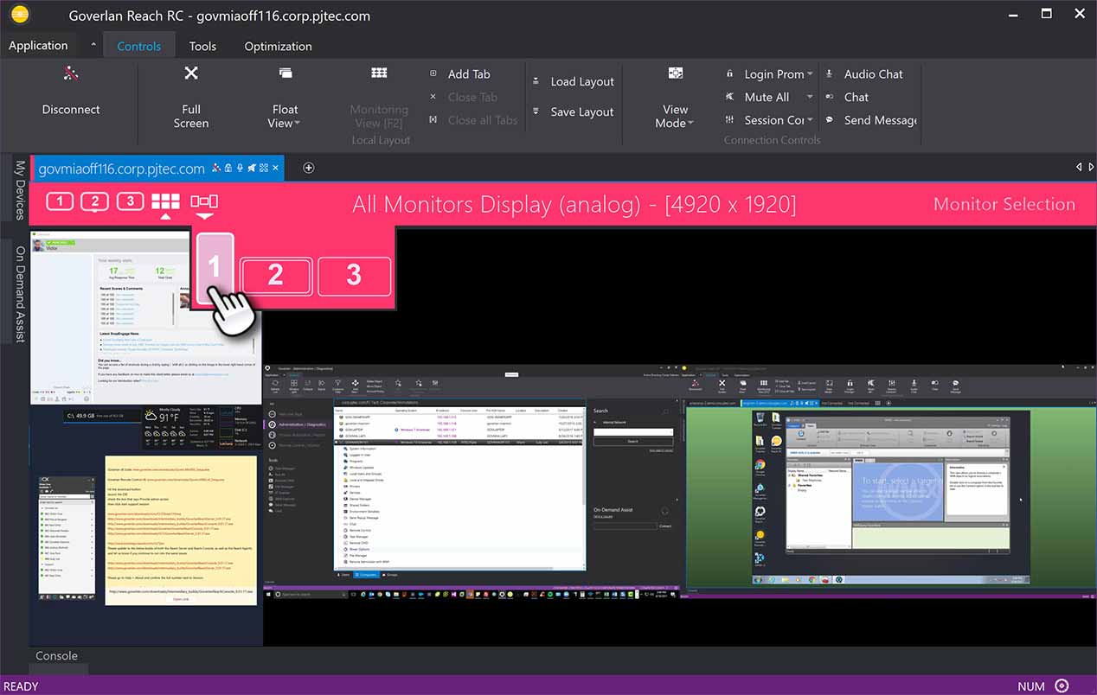
Task: Toggle the microphone icon in the session tab
Action: 240,168
